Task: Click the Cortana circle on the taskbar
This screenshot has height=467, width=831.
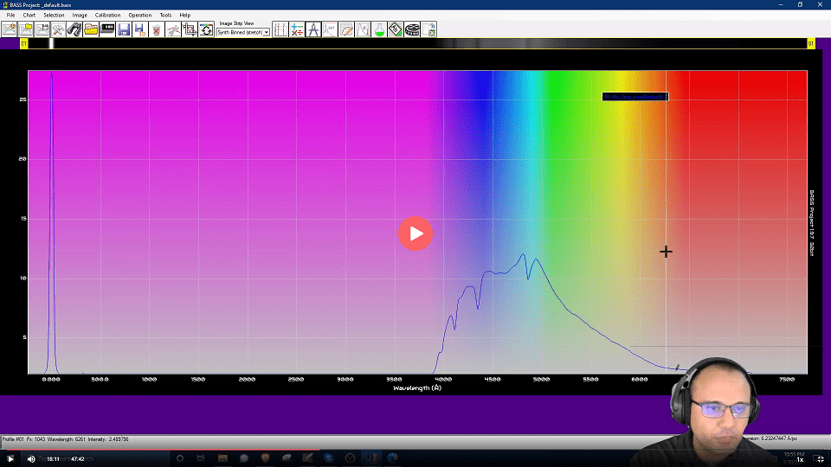Action: tap(180, 458)
